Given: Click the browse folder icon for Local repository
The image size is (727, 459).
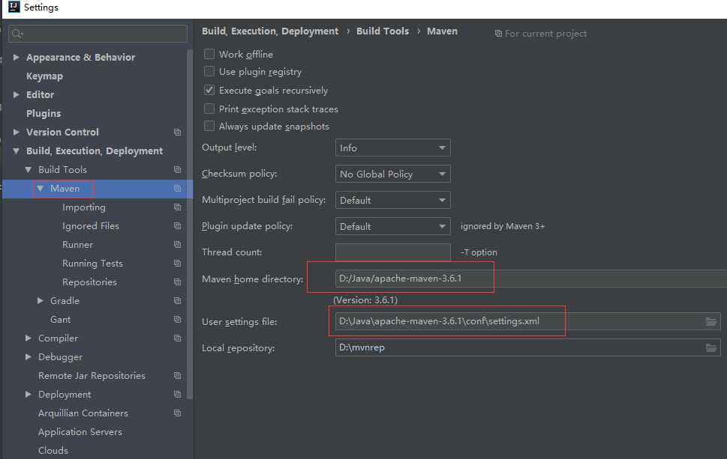Looking at the screenshot, I should pos(710,348).
